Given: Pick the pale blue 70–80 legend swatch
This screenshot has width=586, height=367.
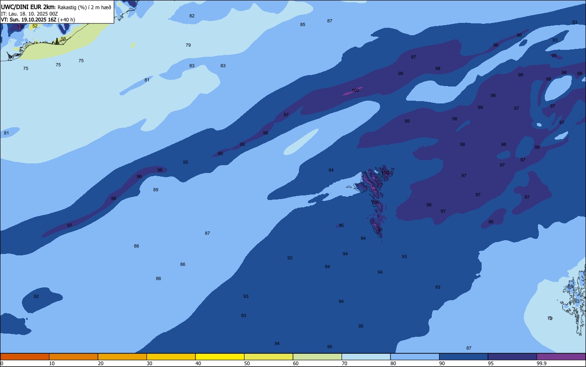Looking at the screenshot, I should (366, 356).
